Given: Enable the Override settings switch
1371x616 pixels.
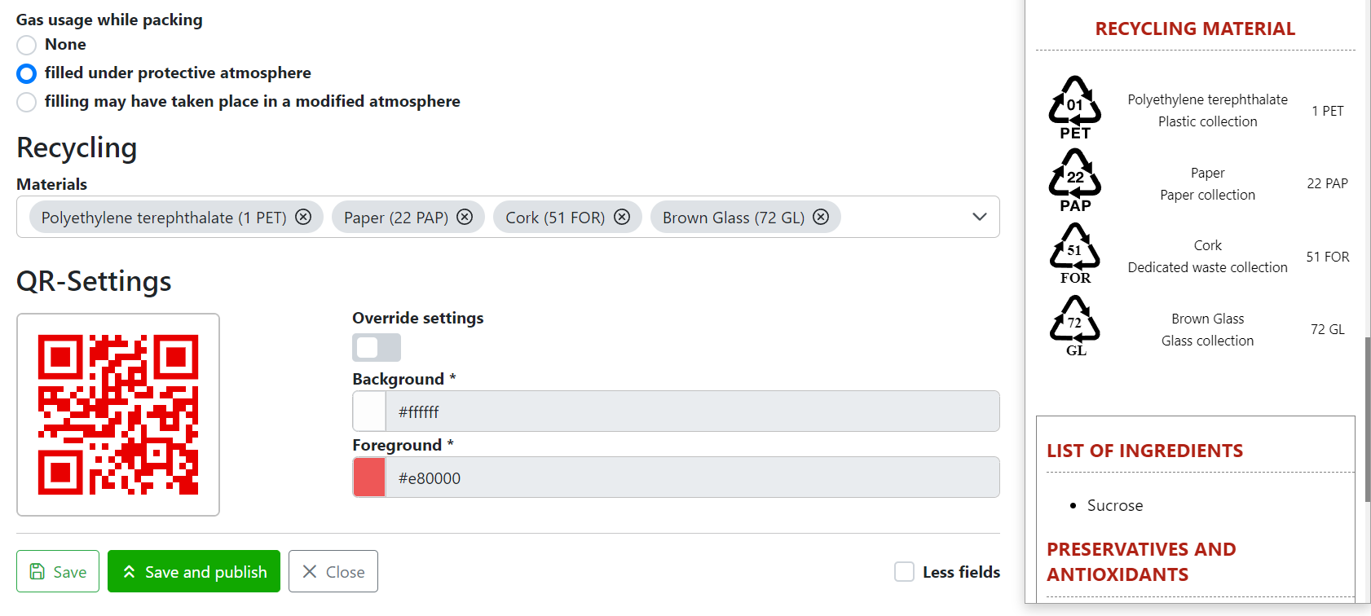Looking at the screenshot, I should [376, 347].
